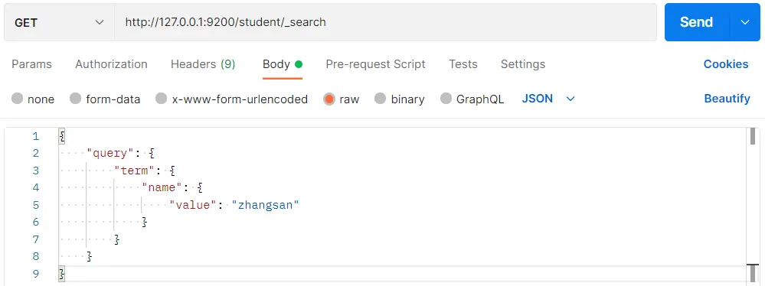765x286 pixels.
Task: Choose the form-data radio option
Action: pos(76,99)
